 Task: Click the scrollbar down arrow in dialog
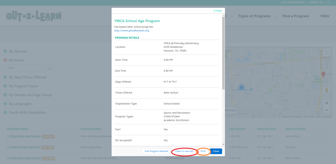tap(223, 145)
